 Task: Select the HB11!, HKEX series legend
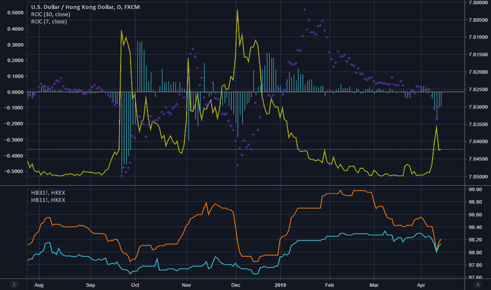click(48, 200)
